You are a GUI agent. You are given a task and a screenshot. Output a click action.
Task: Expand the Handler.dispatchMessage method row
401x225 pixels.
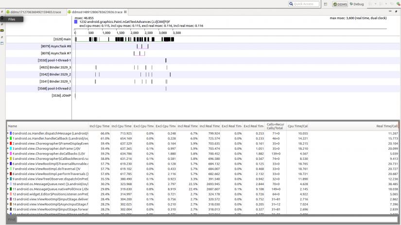[8, 133]
